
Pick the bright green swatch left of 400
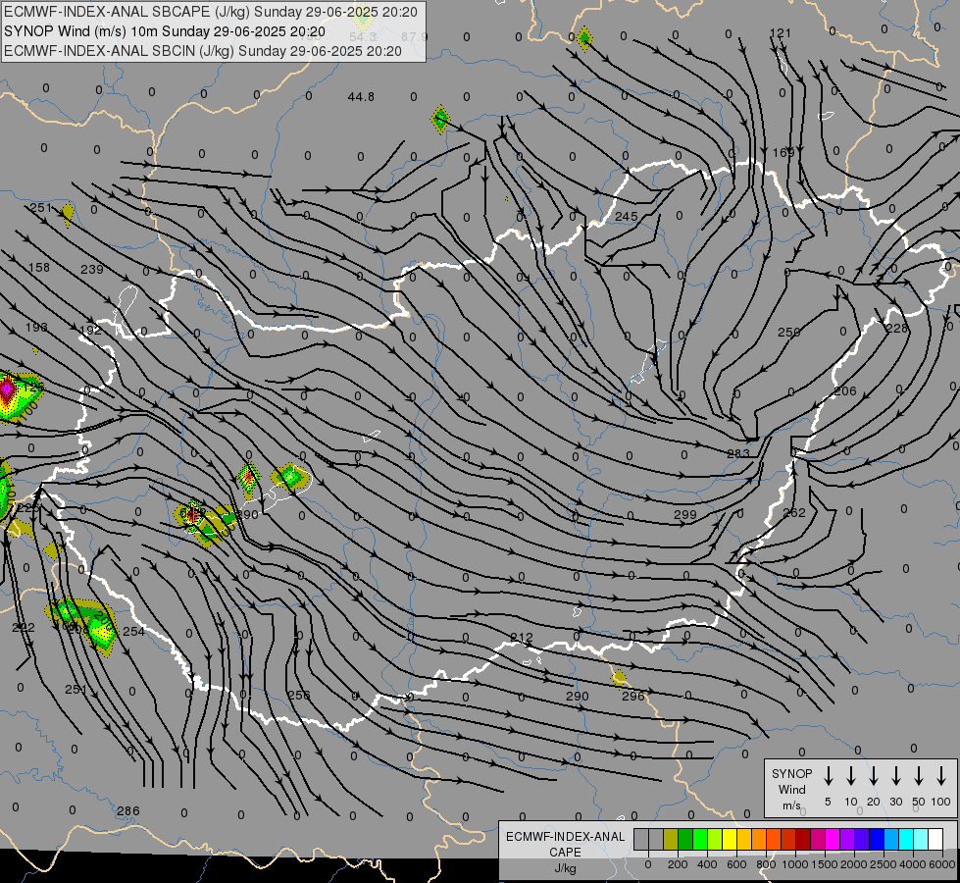tap(700, 840)
